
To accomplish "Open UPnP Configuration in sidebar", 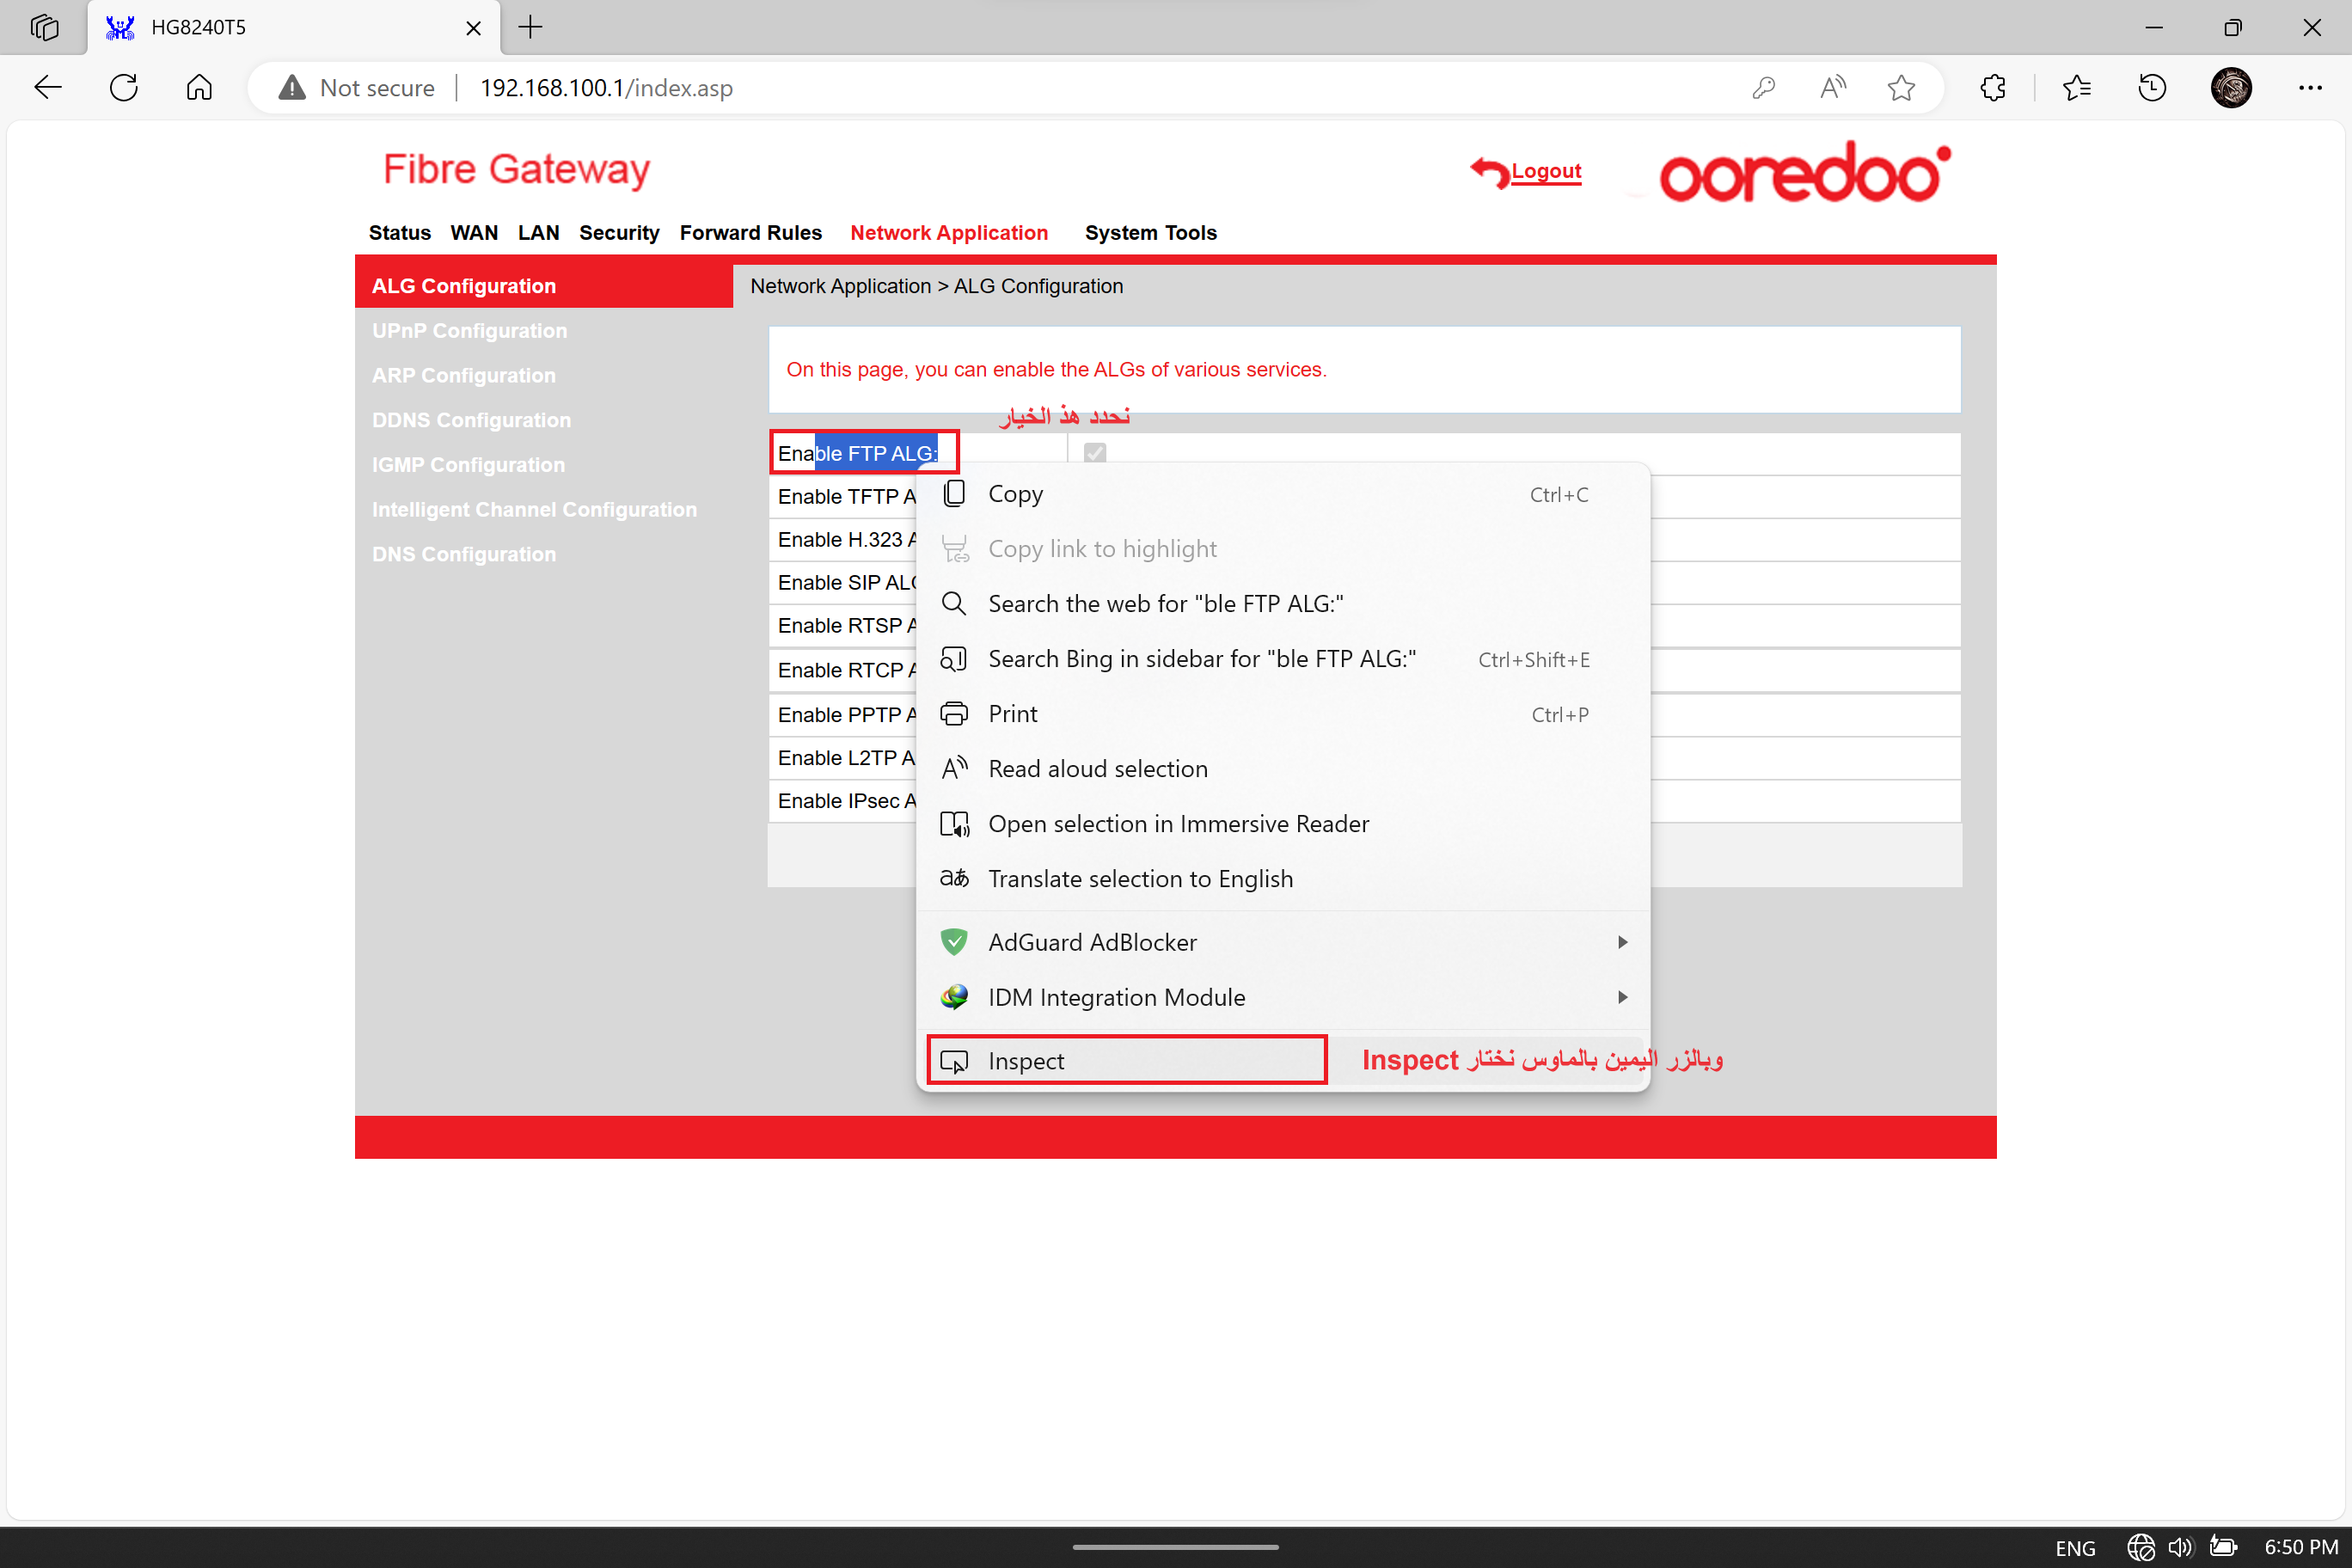I will 469,331.
